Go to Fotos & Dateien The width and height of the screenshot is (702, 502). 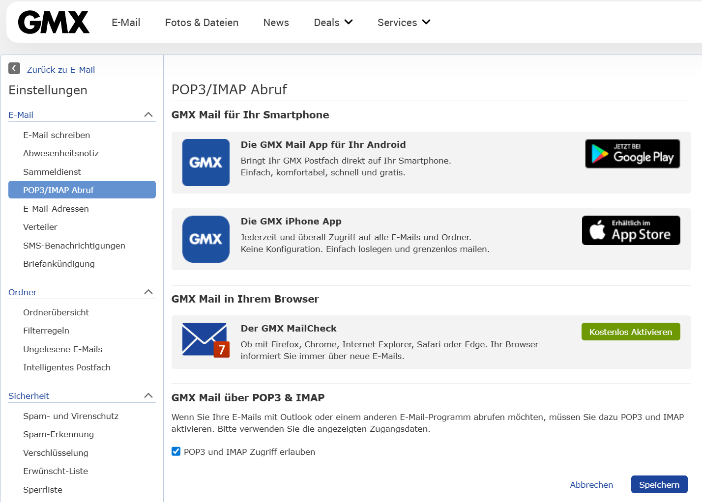[202, 23]
